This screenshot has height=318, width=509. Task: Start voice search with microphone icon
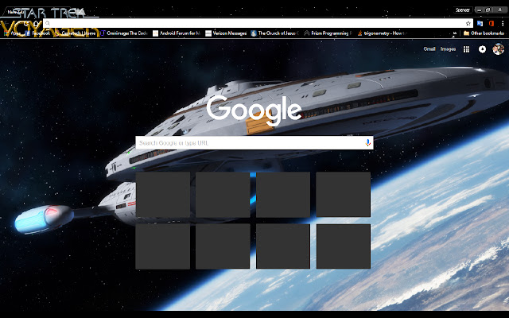click(x=367, y=143)
